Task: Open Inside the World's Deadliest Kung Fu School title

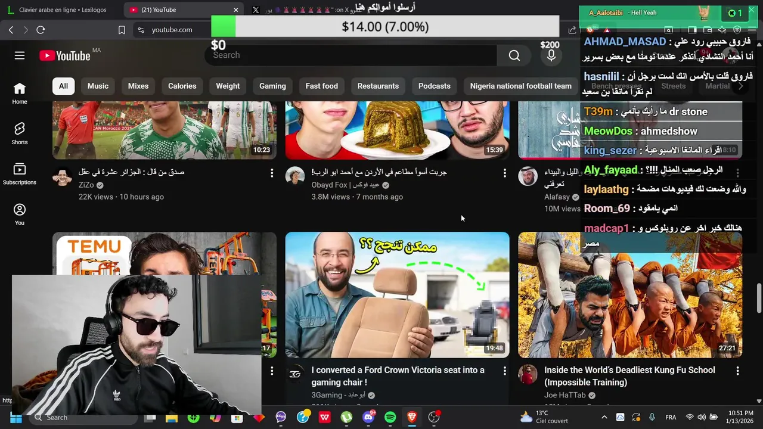Action: (x=629, y=376)
